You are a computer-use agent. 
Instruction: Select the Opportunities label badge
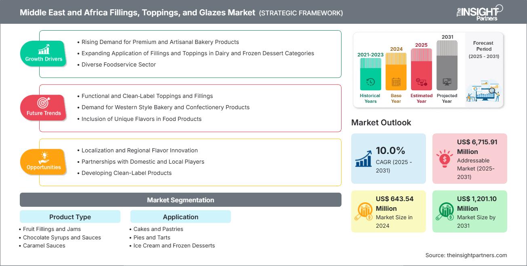coord(44,162)
